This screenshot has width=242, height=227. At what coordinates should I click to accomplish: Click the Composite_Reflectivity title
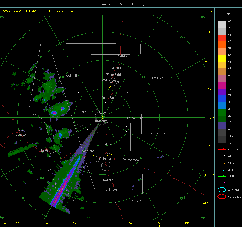point(121,4)
